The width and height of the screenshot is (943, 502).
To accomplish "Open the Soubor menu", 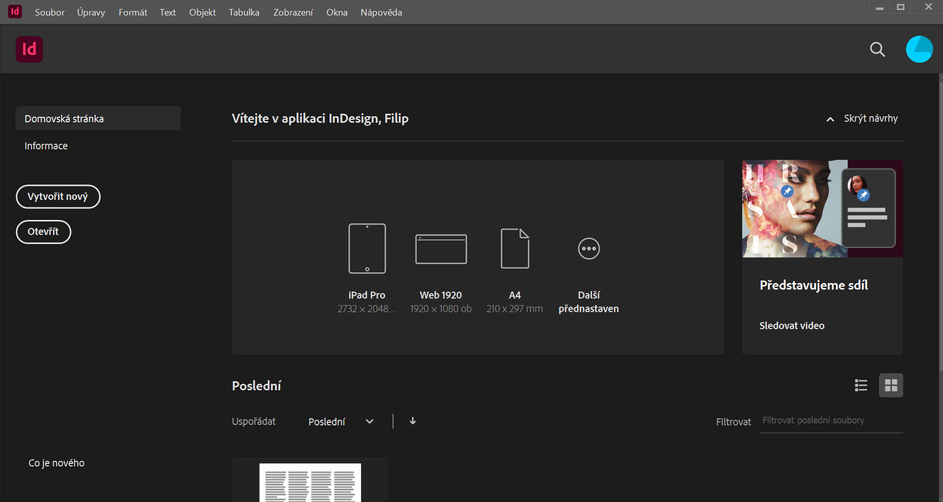I will point(50,13).
